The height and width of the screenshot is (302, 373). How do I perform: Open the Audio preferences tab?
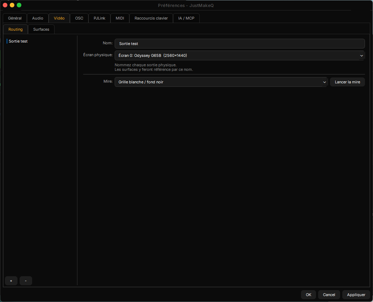click(x=38, y=18)
